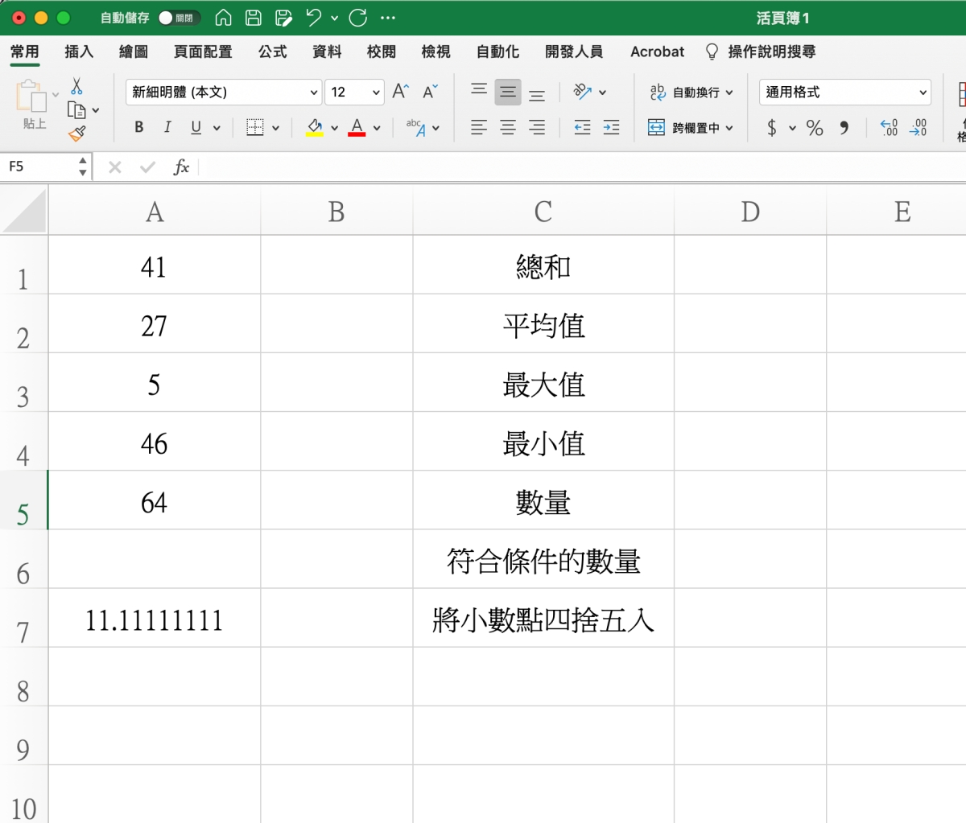
Task: Switch to the 常用 tab
Action: pyautogui.click(x=25, y=51)
